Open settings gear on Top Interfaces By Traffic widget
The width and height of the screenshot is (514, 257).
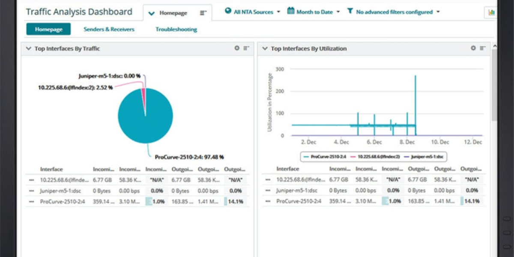pyautogui.click(x=236, y=49)
